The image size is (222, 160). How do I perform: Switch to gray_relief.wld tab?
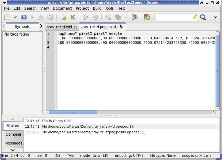59,27
